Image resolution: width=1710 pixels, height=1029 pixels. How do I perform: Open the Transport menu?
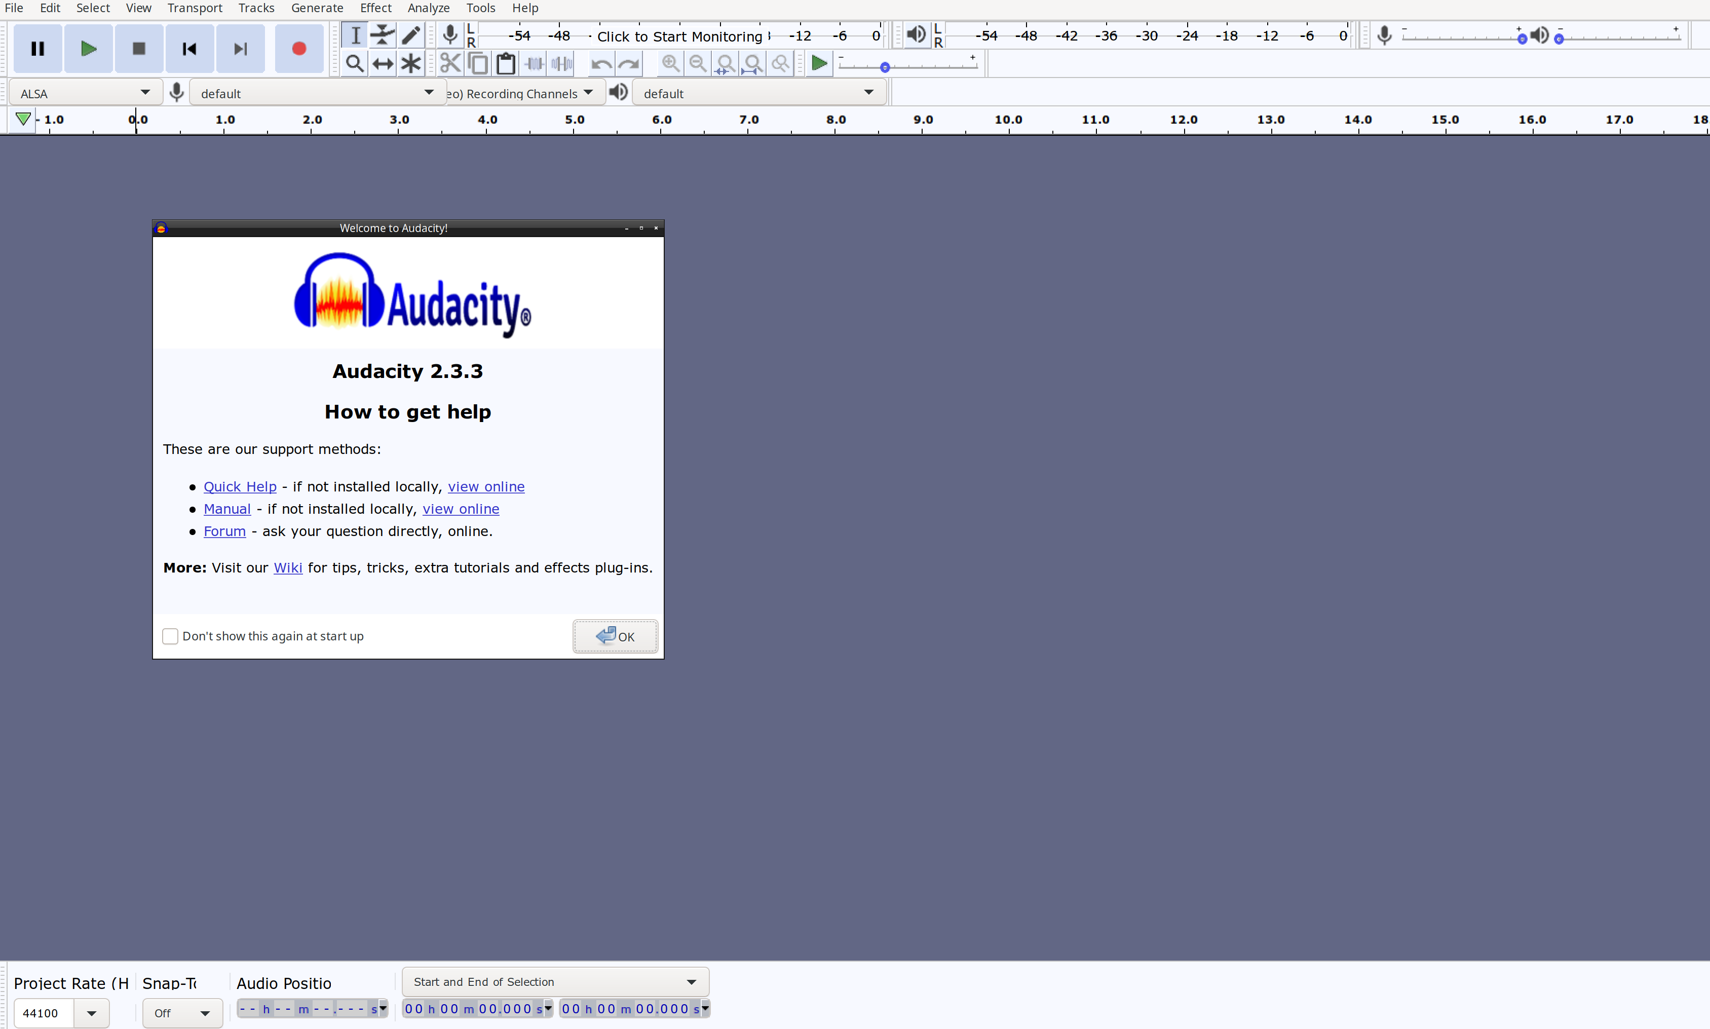tap(195, 8)
